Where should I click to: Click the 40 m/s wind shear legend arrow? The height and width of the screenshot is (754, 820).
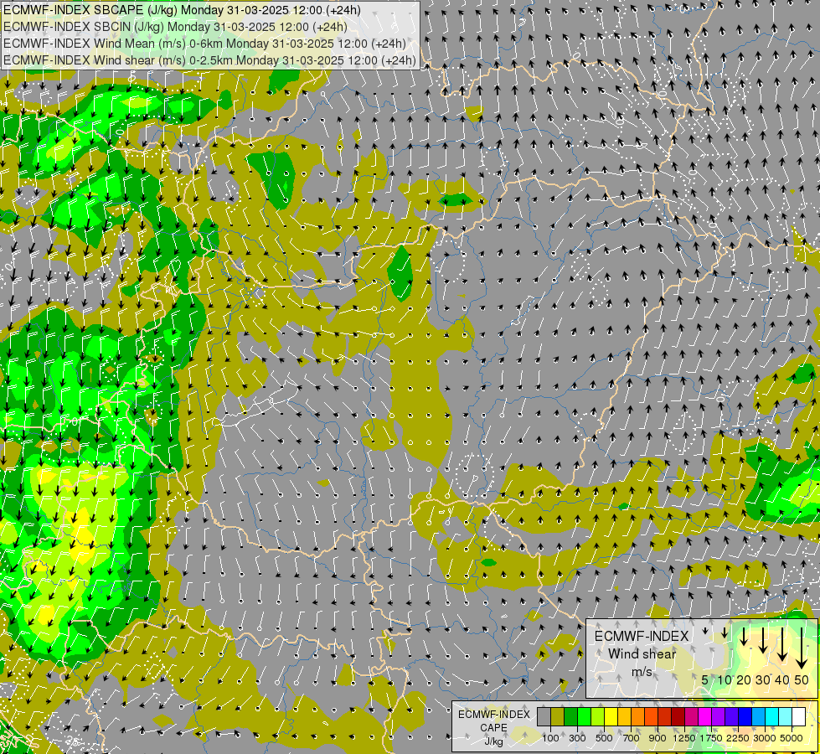click(782, 644)
